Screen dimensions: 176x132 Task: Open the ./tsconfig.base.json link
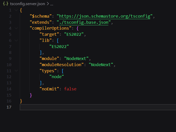point(84,22)
